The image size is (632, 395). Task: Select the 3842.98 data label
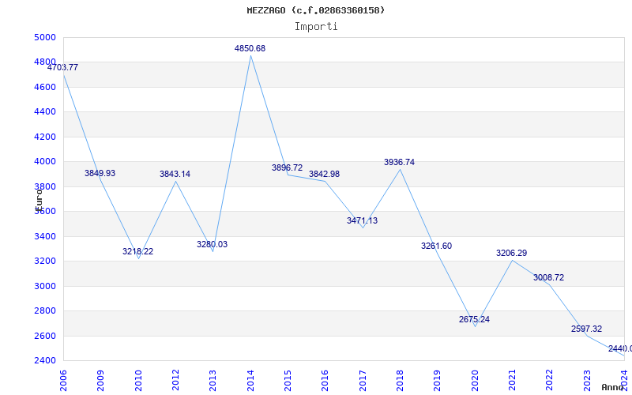[324, 174]
